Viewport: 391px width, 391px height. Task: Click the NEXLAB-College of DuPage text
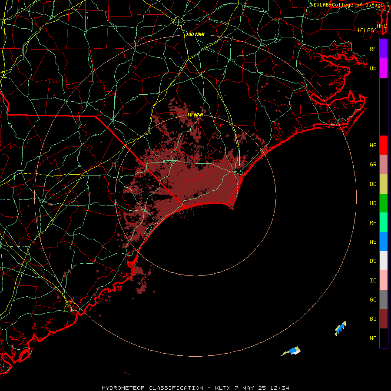coord(348,5)
